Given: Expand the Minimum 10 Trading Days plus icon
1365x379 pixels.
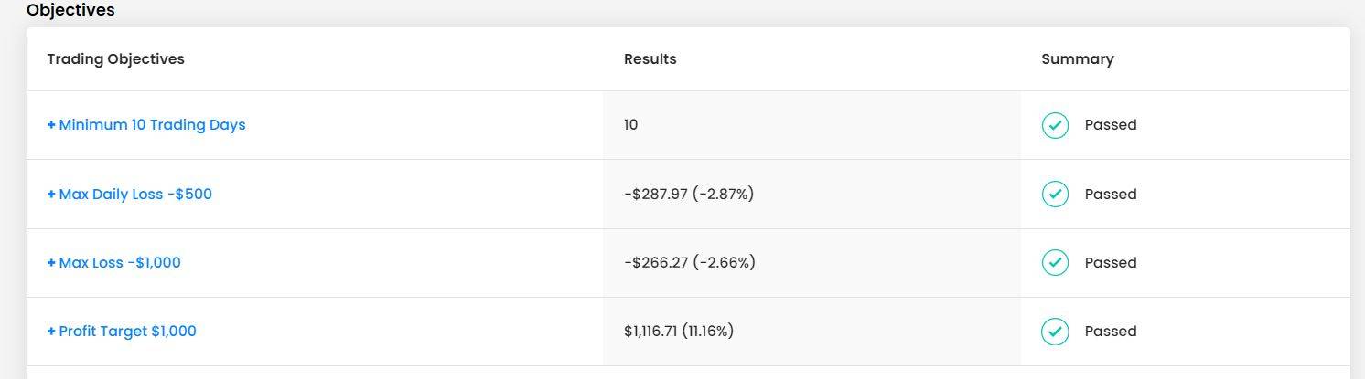Looking at the screenshot, I should (51, 125).
